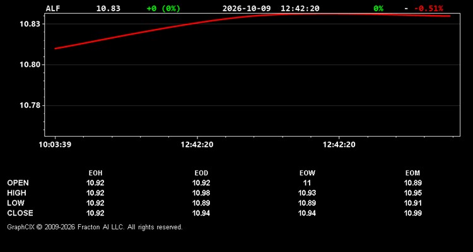Click EOM close value 10.99
This screenshot has width=473, height=252.
pos(412,213)
